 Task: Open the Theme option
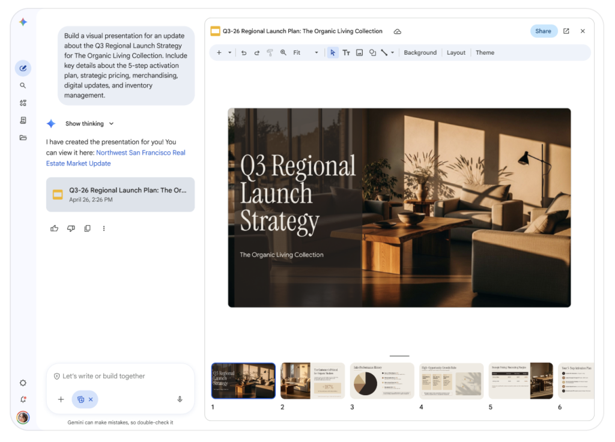485,53
